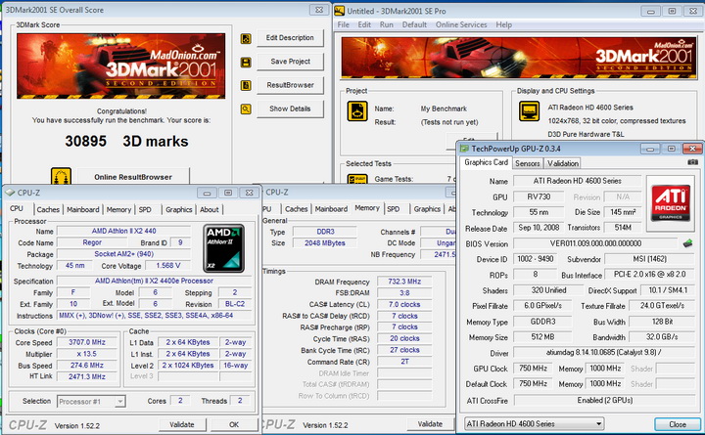Select Graphics Card tab in GPU-Z
Viewport: 705px width, 435px height.
pos(486,162)
